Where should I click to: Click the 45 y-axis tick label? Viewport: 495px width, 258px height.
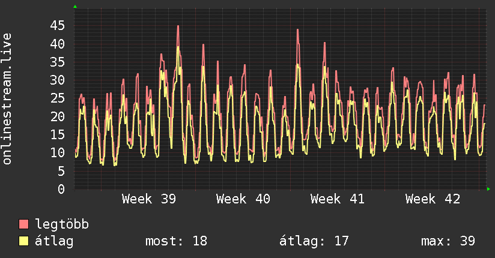[58, 26]
